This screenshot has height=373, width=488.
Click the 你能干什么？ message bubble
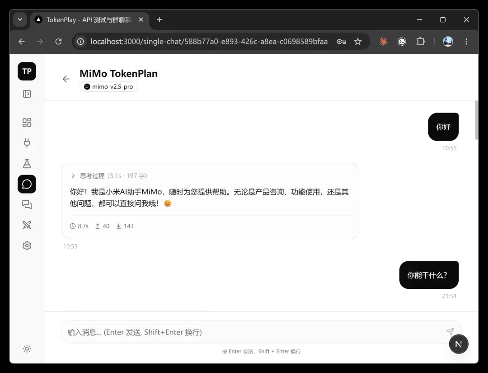tap(429, 275)
